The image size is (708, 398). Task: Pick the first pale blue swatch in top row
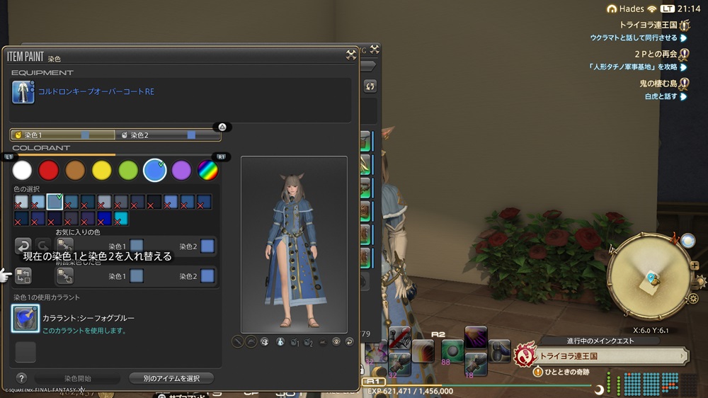coord(21,202)
